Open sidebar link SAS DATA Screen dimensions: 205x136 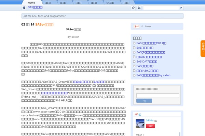coord(147,62)
